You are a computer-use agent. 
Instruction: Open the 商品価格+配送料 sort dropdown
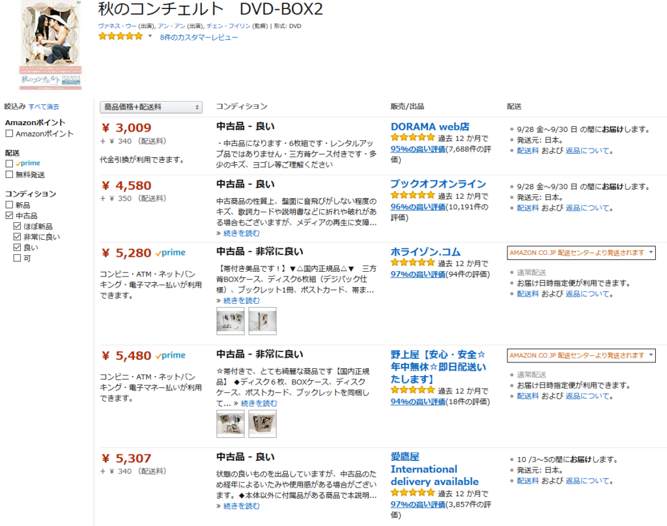click(151, 108)
